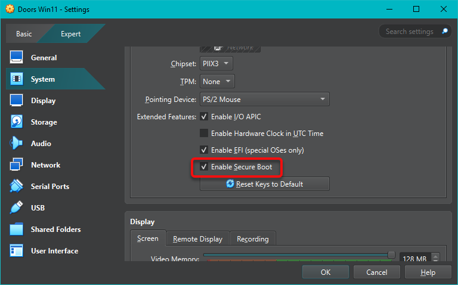Open the General settings icon
The height and width of the screenshot is (285, 458).
coord(17,58)
